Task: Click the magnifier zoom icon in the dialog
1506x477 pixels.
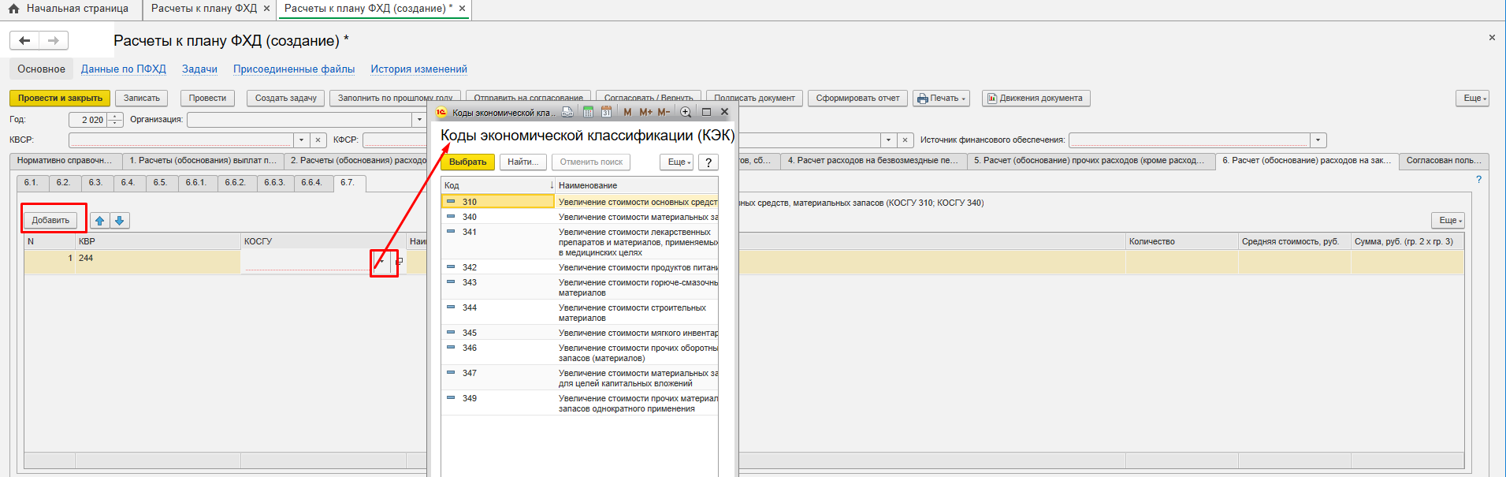Action: pyautogui.click(x=686, y=112)
